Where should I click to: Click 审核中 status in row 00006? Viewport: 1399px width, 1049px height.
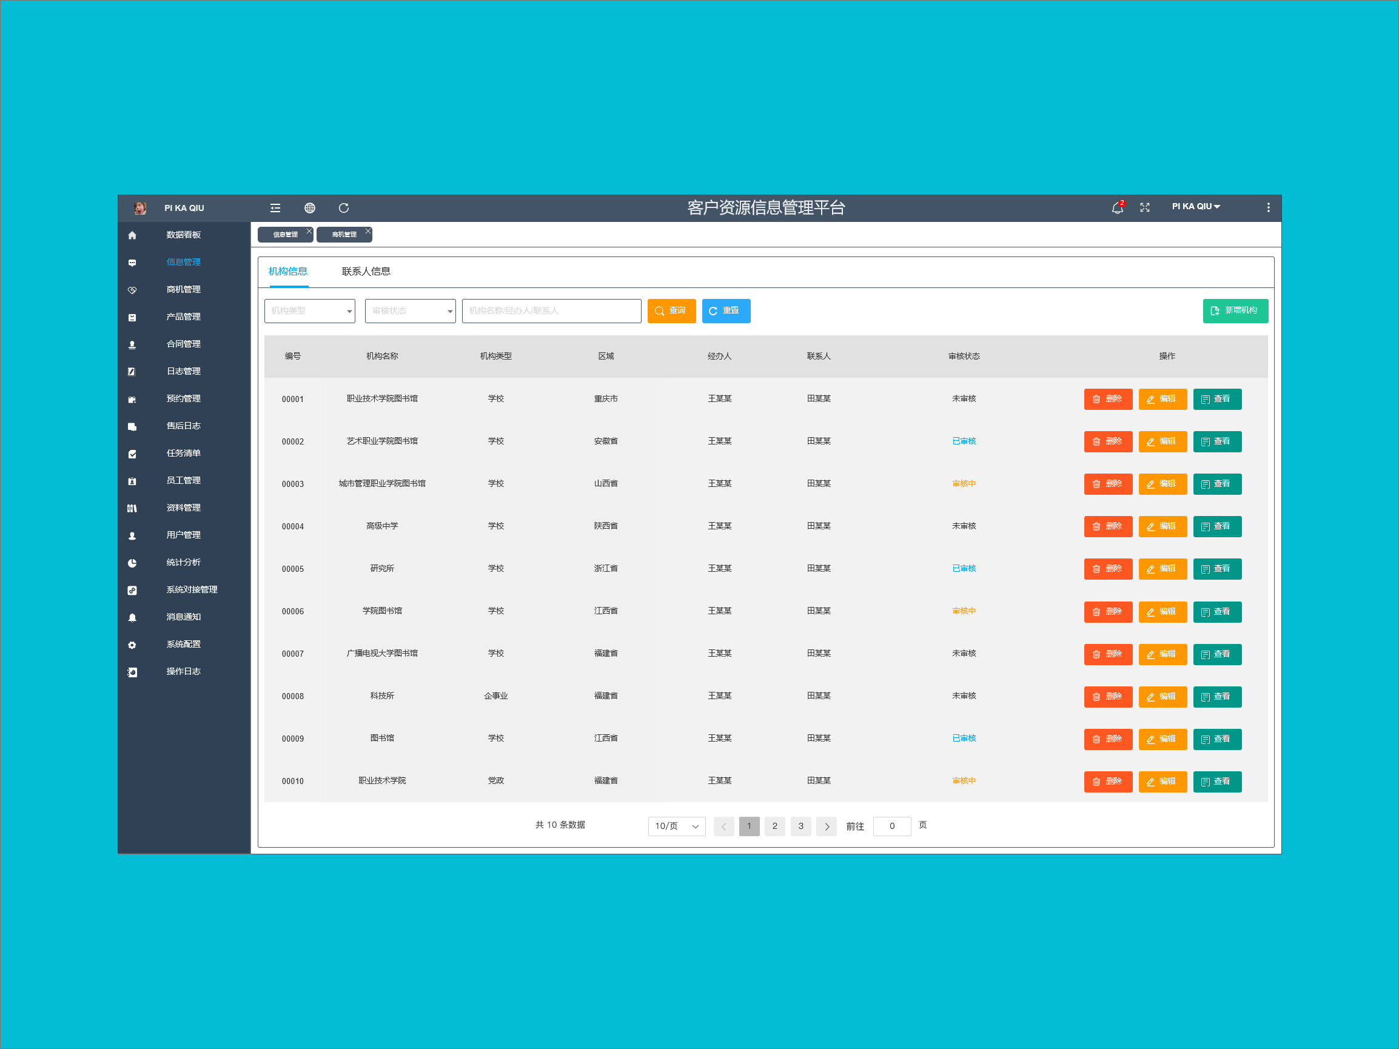tap(964, 611)
